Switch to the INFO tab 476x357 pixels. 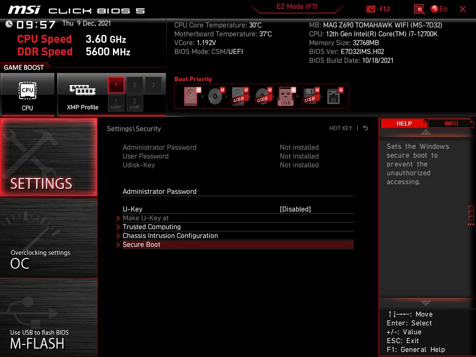tap(451, 124)
